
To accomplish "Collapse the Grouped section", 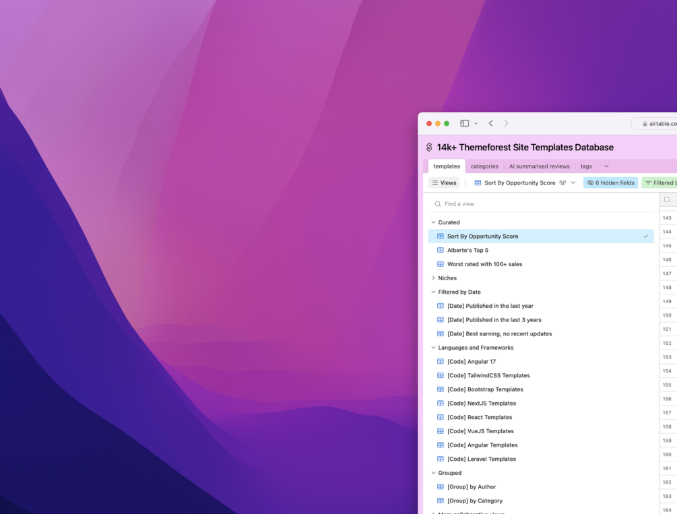I will pos(433,472).
